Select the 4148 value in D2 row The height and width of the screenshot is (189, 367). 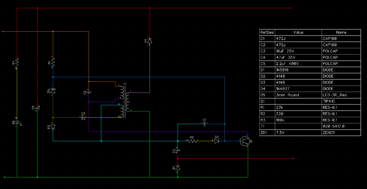click(x=299, y=76)
